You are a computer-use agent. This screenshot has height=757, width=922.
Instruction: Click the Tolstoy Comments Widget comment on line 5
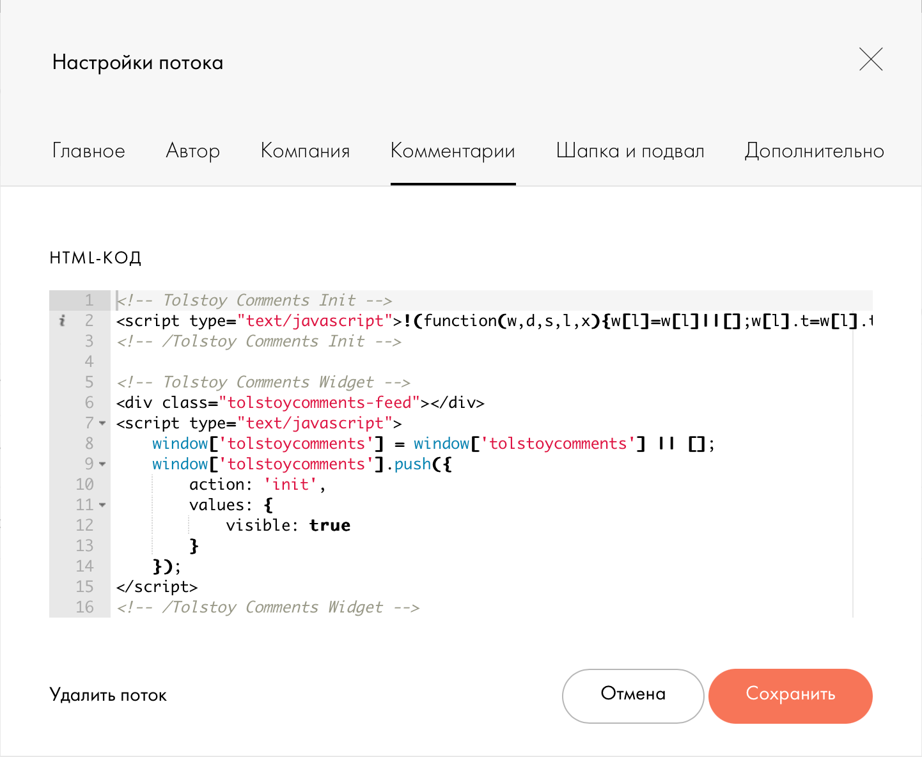point(263,382)
